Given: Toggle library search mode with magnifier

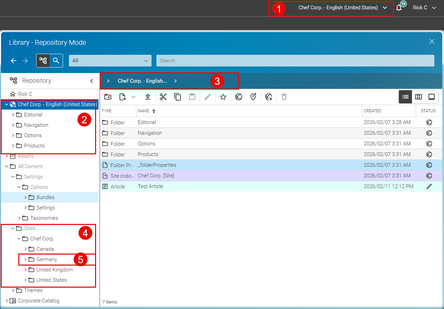Looking at the screenshot, I should (x=56, y=61).
